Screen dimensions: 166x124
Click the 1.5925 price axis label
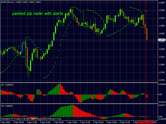point(162,18)
